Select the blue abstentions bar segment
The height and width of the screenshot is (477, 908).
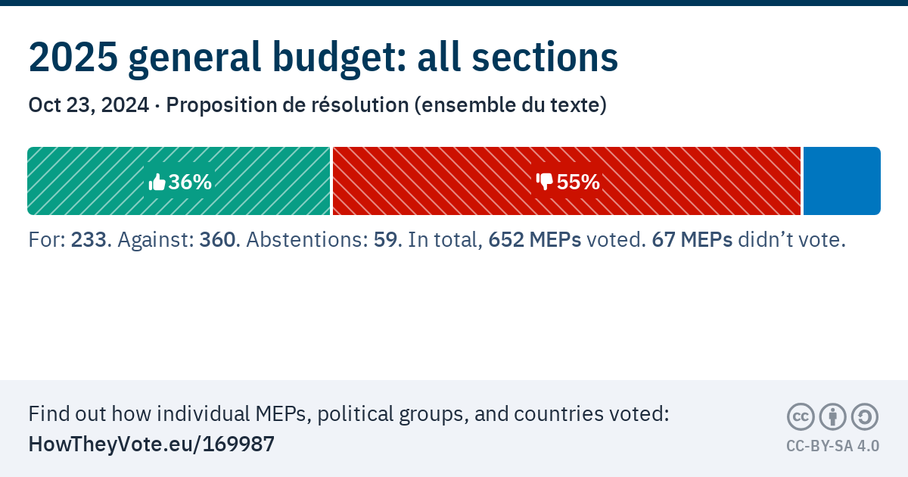(x=841, y=181)
